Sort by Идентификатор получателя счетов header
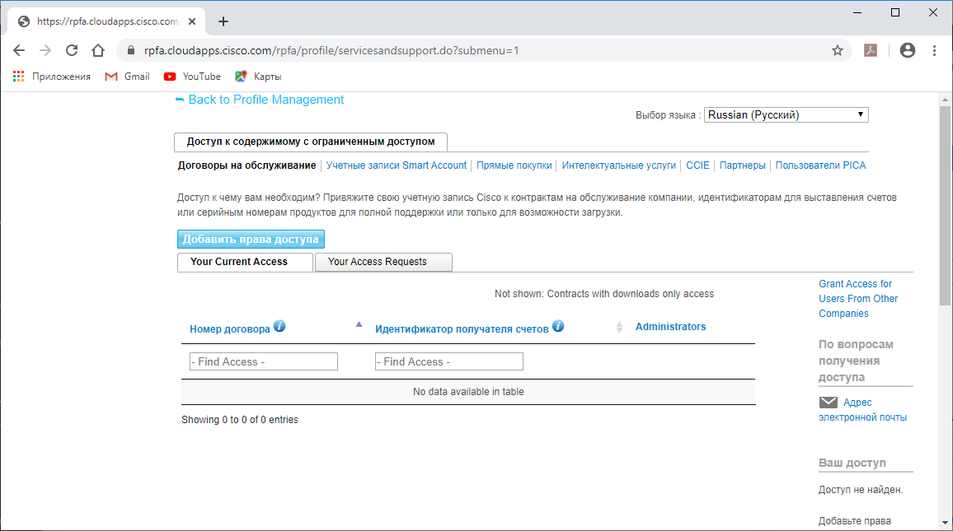Viewport: 953px width, 531px height. (x=462, y=329)
